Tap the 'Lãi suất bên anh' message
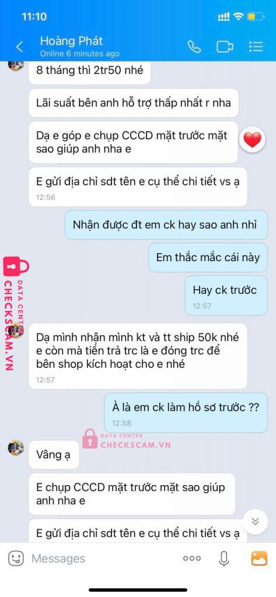Viewport: 276px width, 597px height. pos(134,103)
